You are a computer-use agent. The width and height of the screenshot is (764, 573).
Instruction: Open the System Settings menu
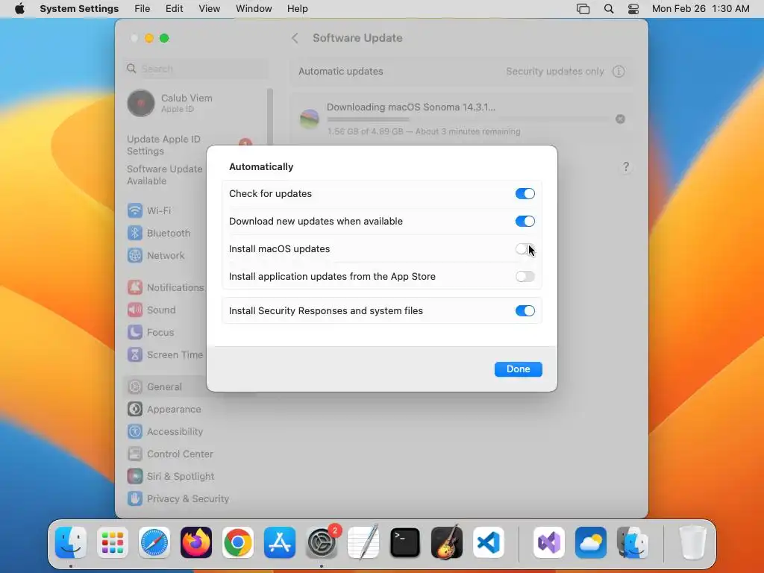point(79,9)
